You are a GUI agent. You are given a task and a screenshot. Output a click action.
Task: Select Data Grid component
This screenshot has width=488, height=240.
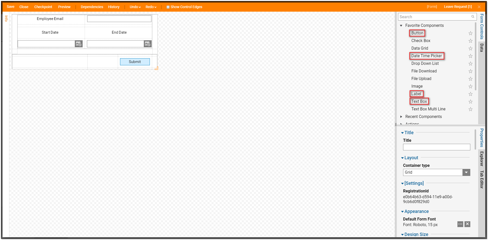[420, 48]
